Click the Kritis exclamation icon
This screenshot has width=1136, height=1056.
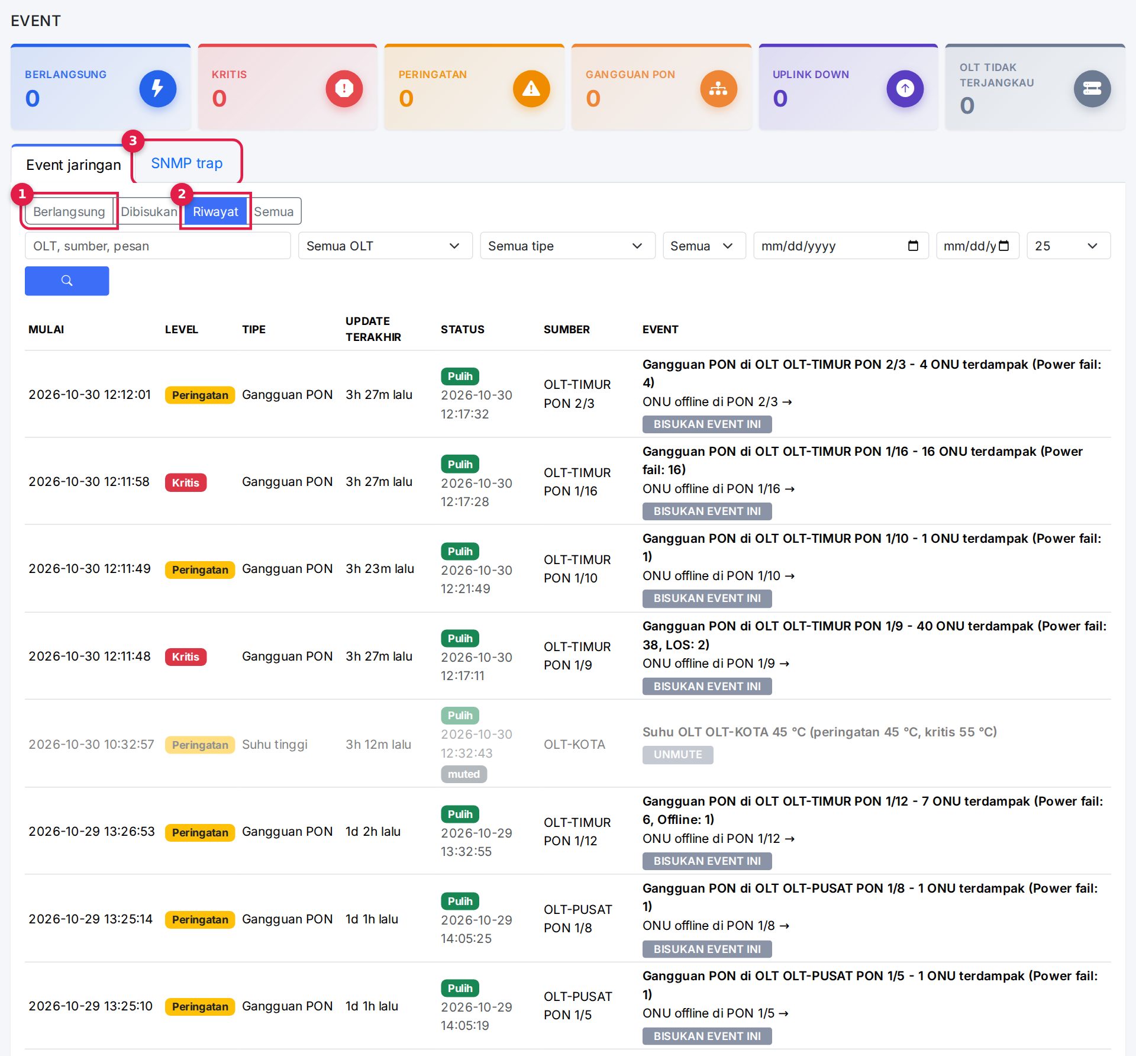(344, 89)
